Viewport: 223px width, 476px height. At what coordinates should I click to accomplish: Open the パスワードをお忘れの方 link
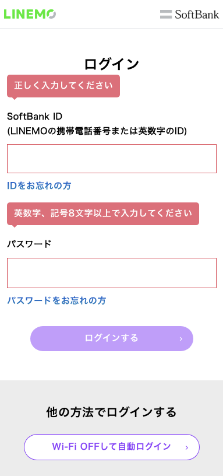56,300
